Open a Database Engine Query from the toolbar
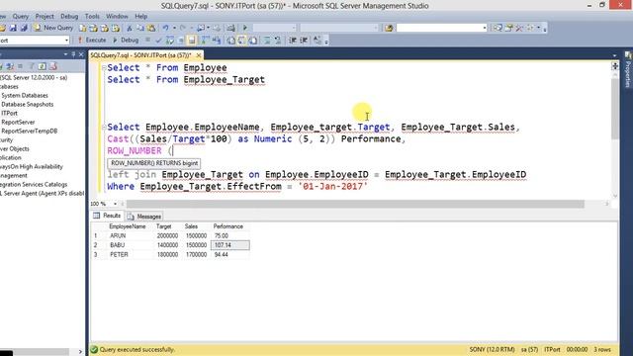 [x=83, y=28]
